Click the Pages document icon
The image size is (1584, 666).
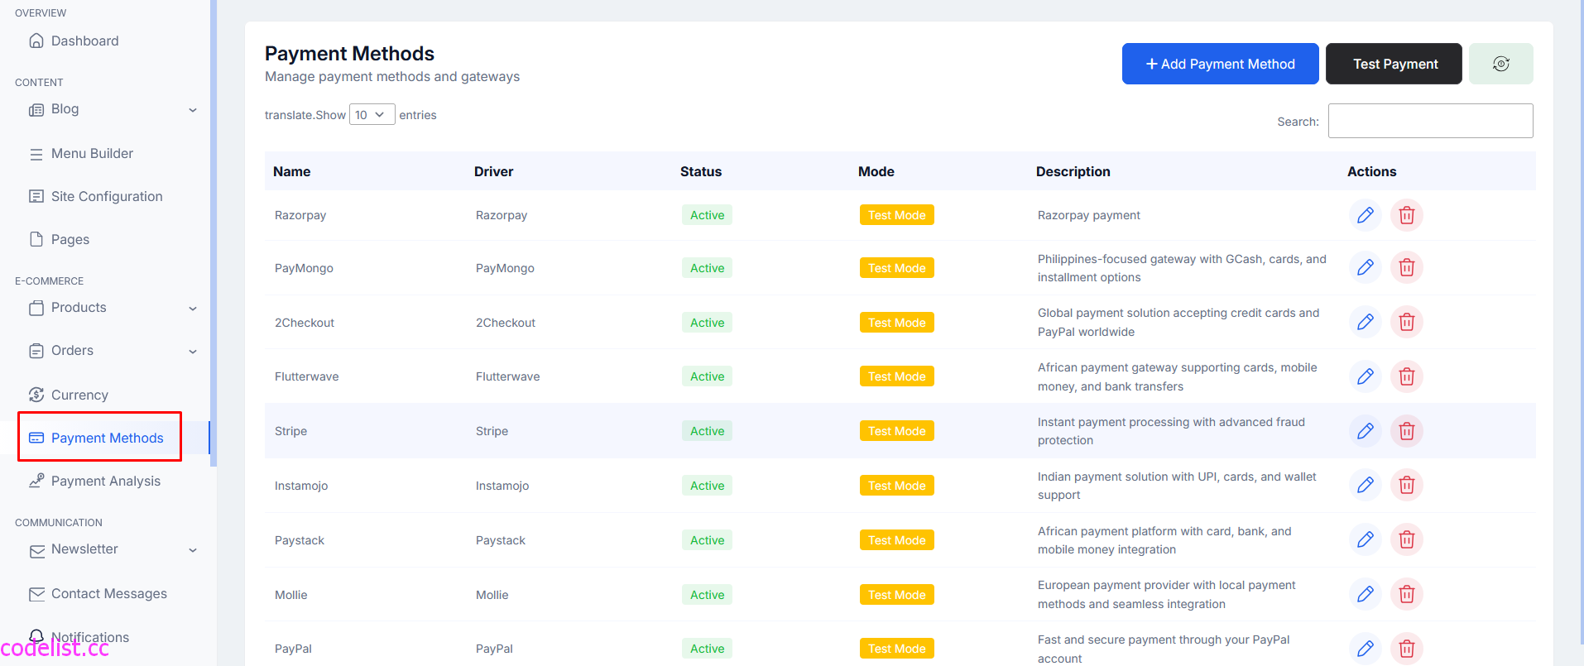[x=36, y=239]
